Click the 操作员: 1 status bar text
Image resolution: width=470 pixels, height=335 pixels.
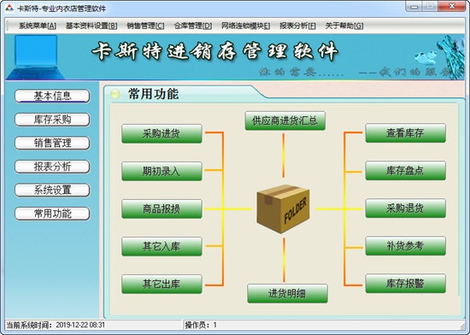click(x=201, y=325)
